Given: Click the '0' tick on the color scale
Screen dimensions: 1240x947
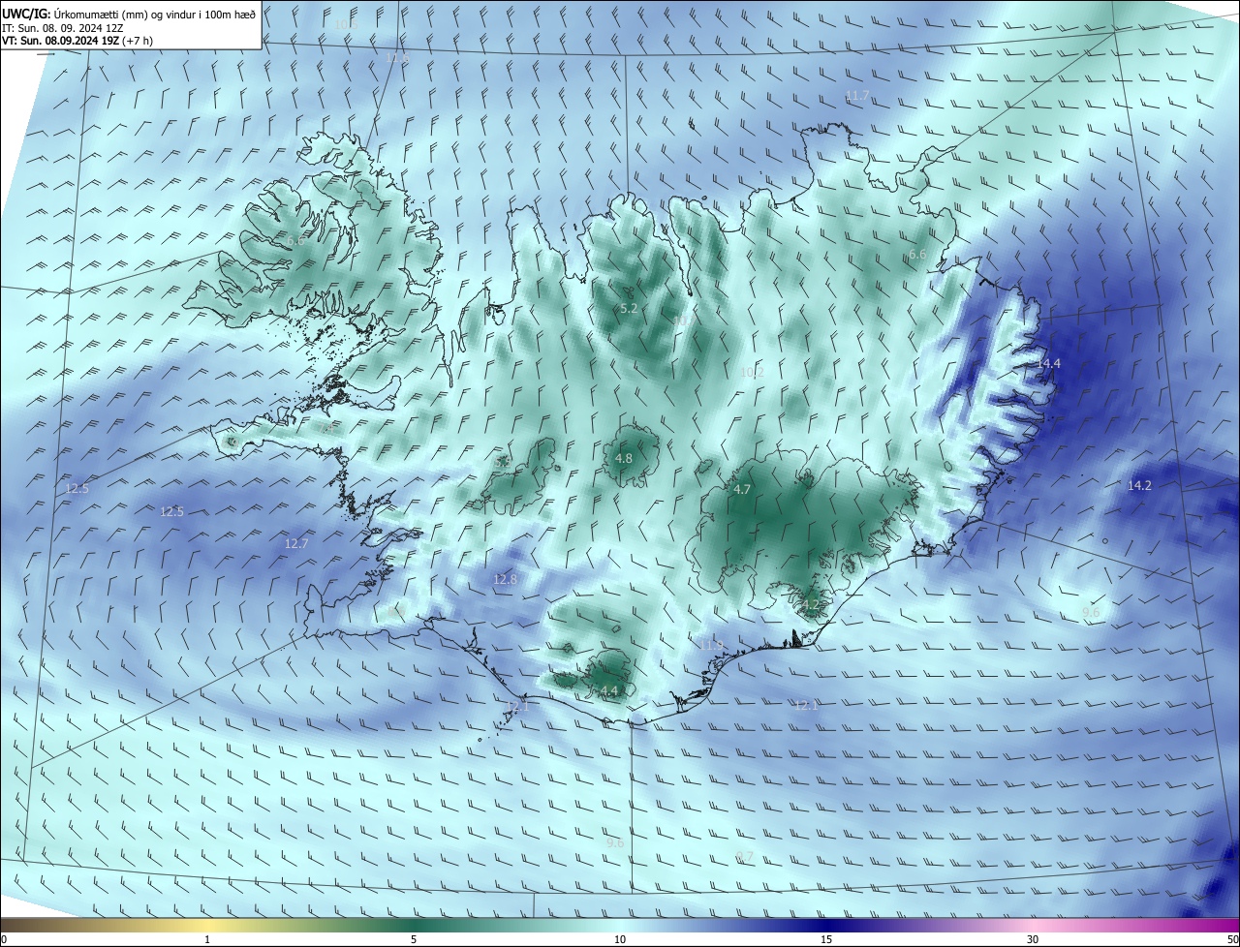Looking at the screenshot, I should point(4,939).
